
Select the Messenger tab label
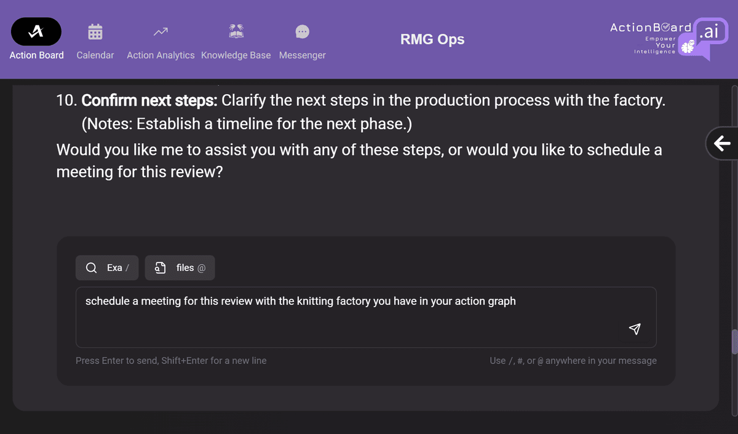coord(303,55)
